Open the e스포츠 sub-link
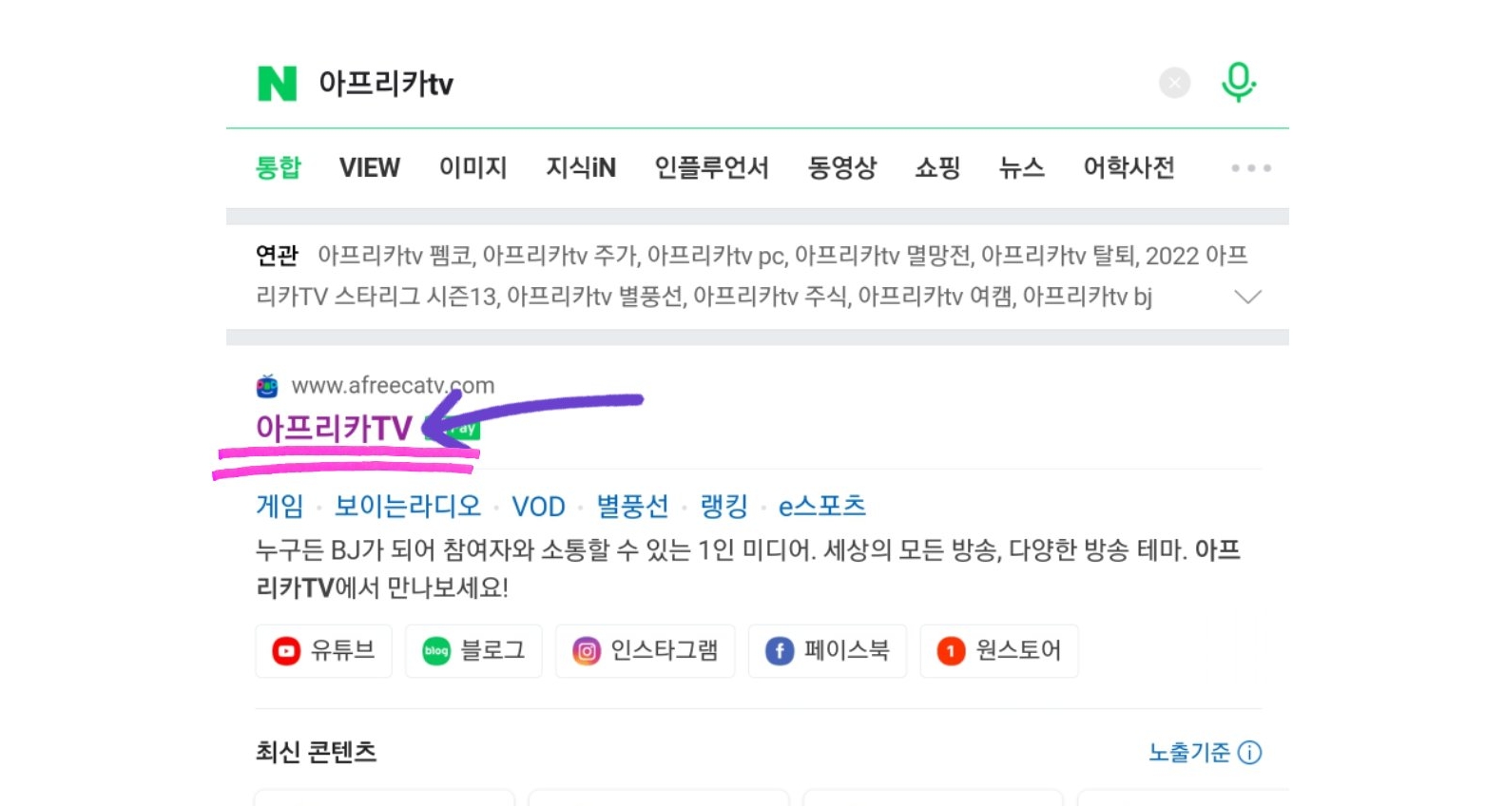Viewport: 1505px width, 808px height. 822,507
